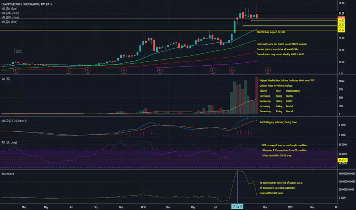Screen dimensions: 356x210
Task: Click the 51.09 current price label
Action: coord(341,13)
